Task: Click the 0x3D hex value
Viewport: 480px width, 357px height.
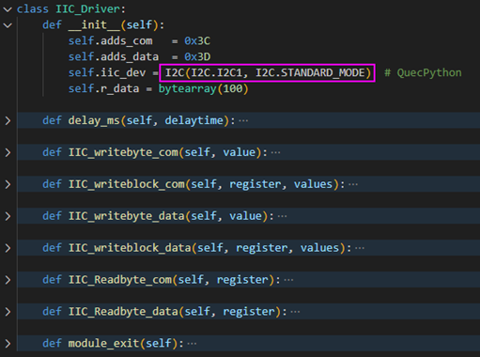Action: click(197, 57)
